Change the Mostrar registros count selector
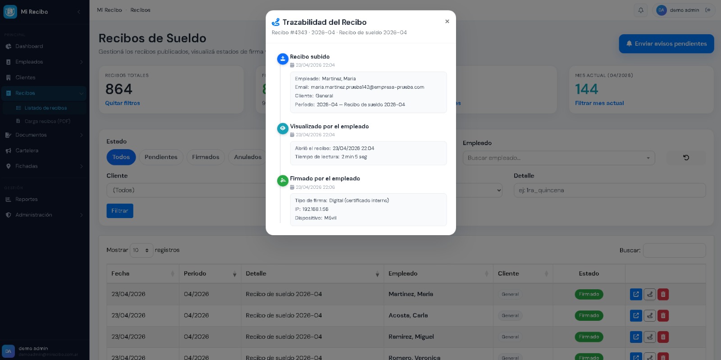 click(141, 251)
